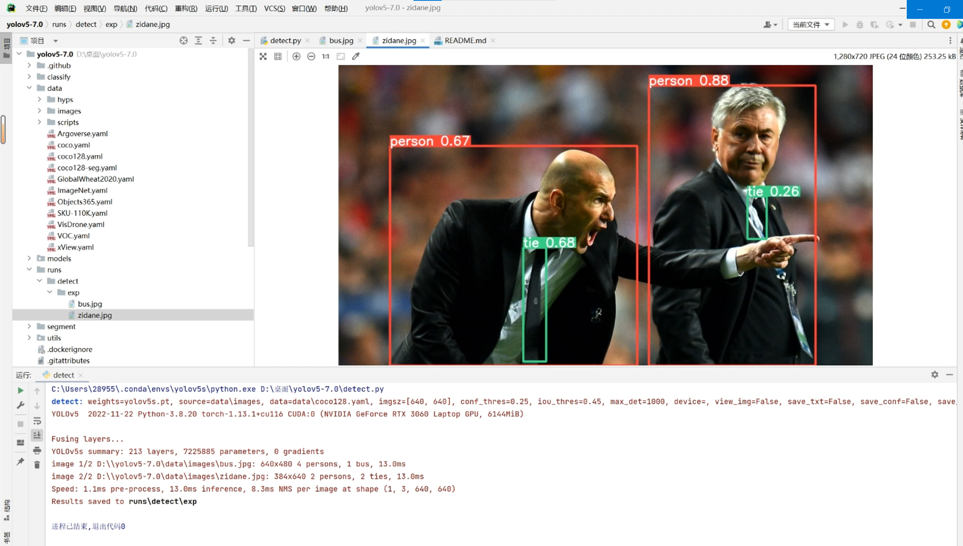Collapse all nodes in project panel

(213, 40)
